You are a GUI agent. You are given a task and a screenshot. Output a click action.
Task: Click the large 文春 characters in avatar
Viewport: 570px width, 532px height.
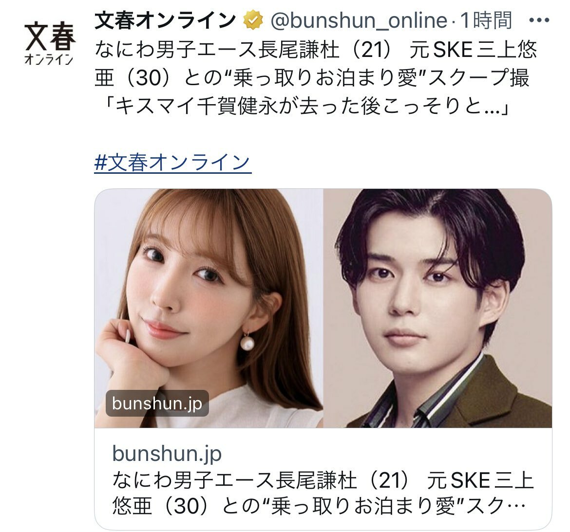click(x=50, y=37)
